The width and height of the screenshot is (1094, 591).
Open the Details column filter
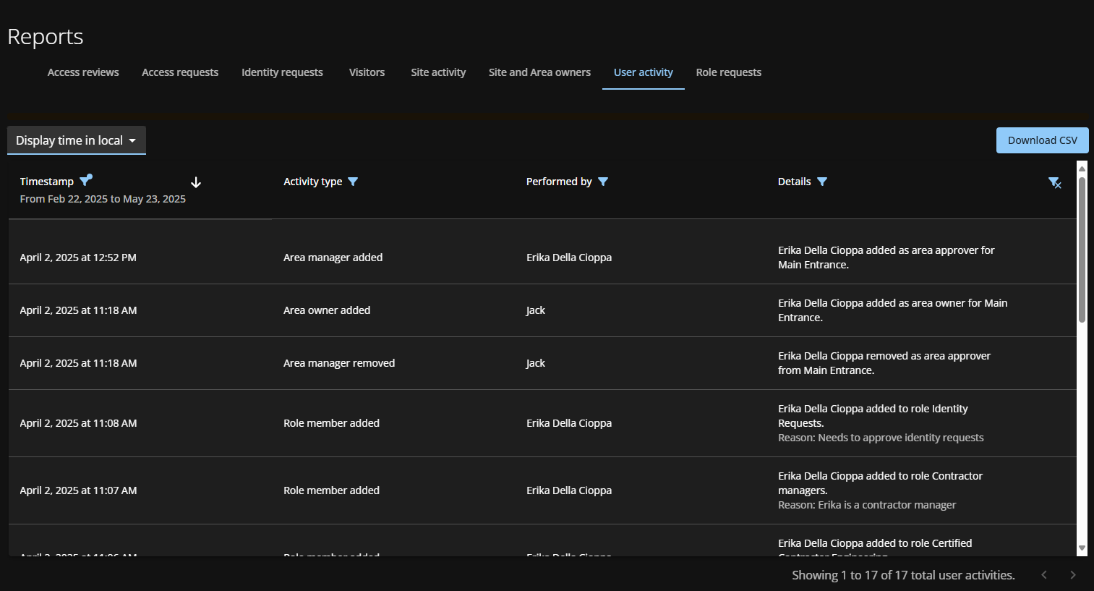822,182
